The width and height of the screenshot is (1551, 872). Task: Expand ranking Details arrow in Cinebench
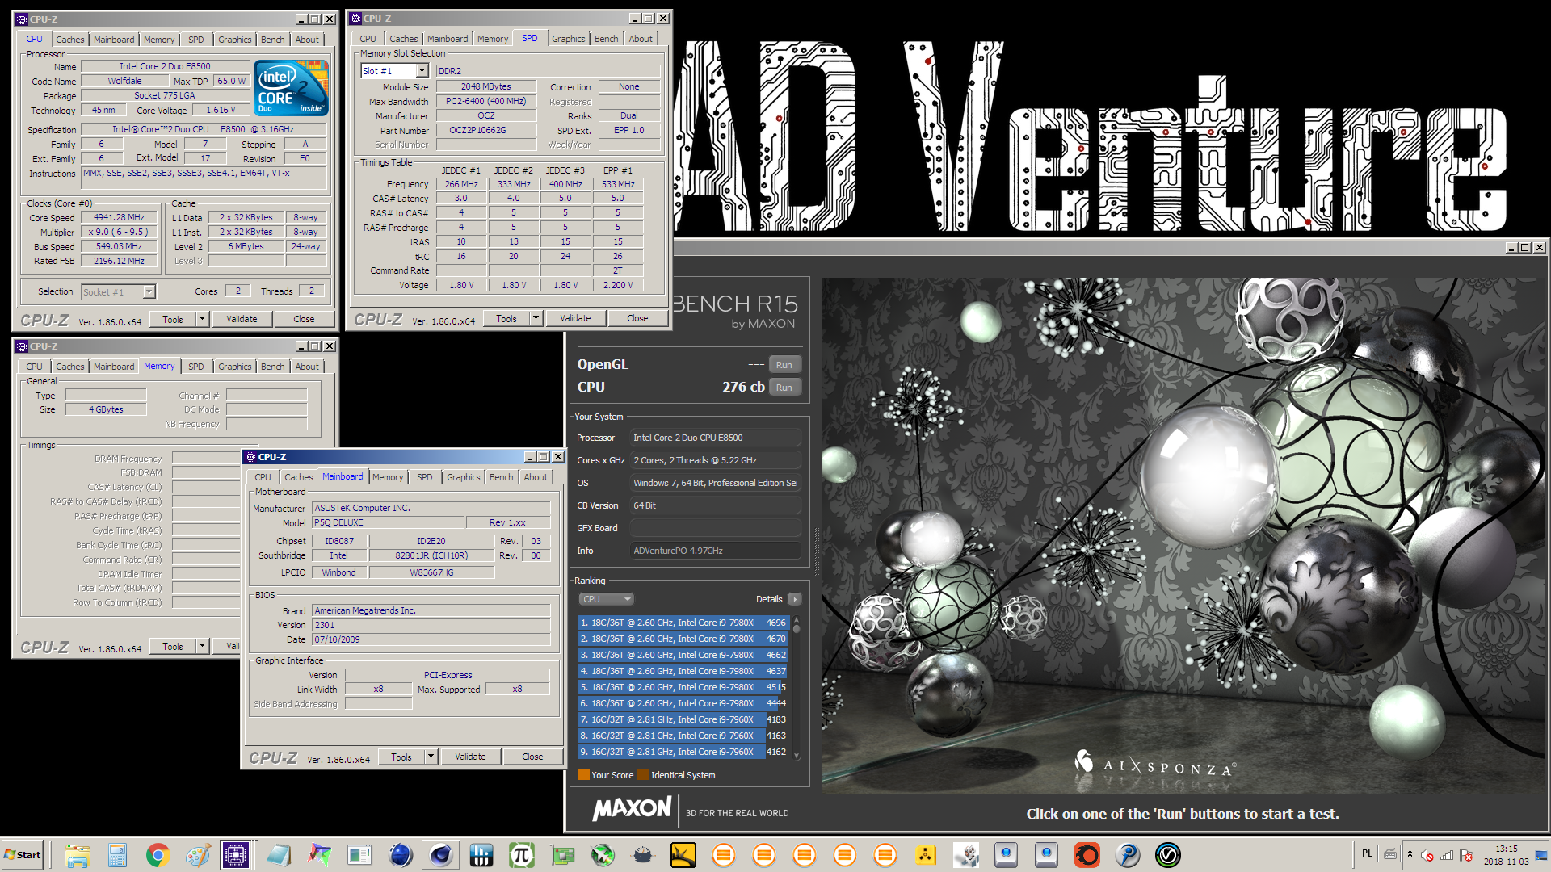click(795, 599)
